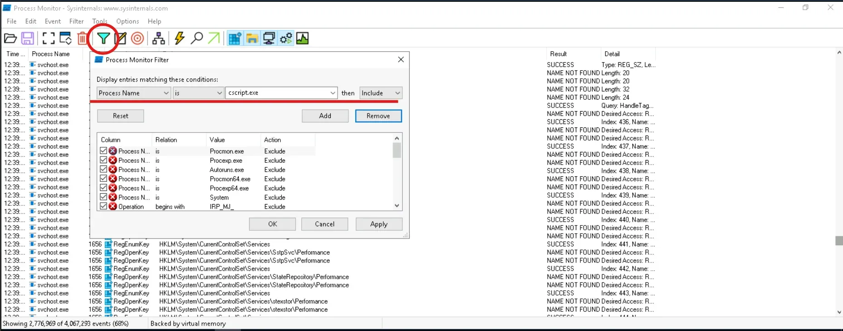
Task: Toggle event capture icon in the toolbar
Action: (49, 39)
